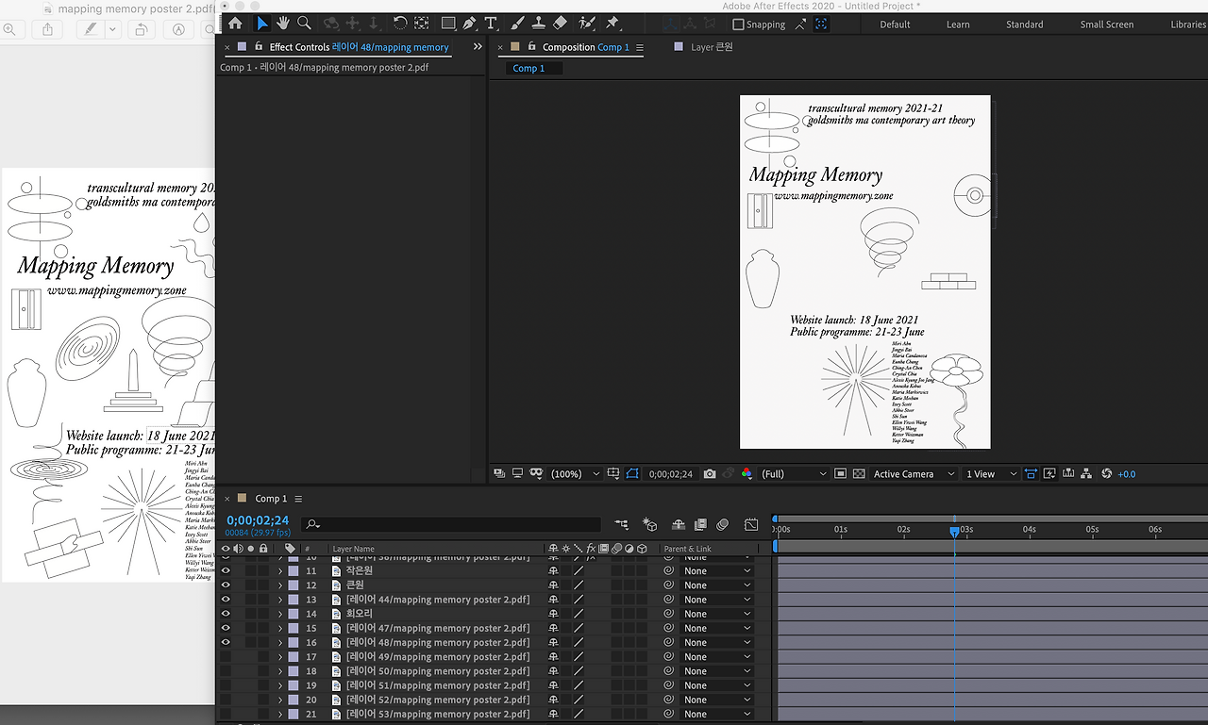Expand layer 14 회오리 properties

pyautogui.click(x=280, y=615)
